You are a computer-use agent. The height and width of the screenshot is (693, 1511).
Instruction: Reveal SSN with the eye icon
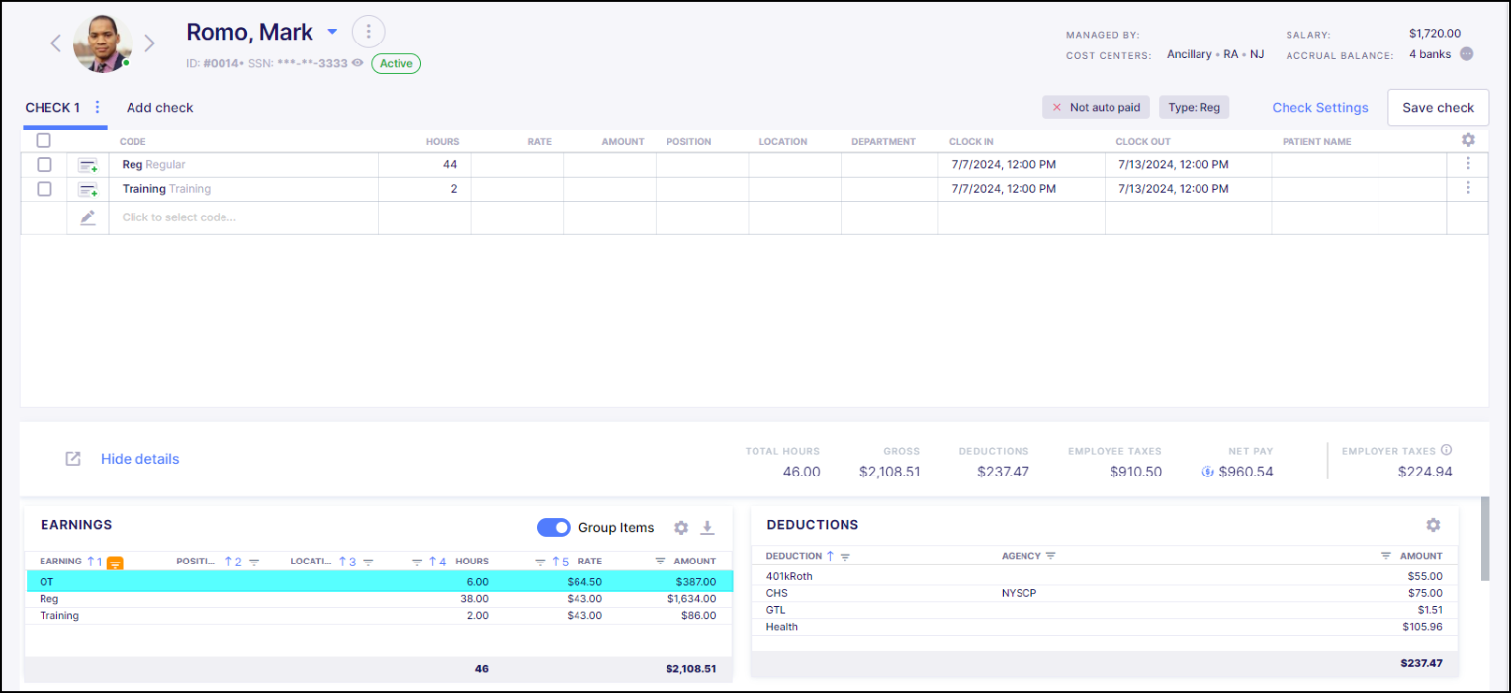(358, 63)
